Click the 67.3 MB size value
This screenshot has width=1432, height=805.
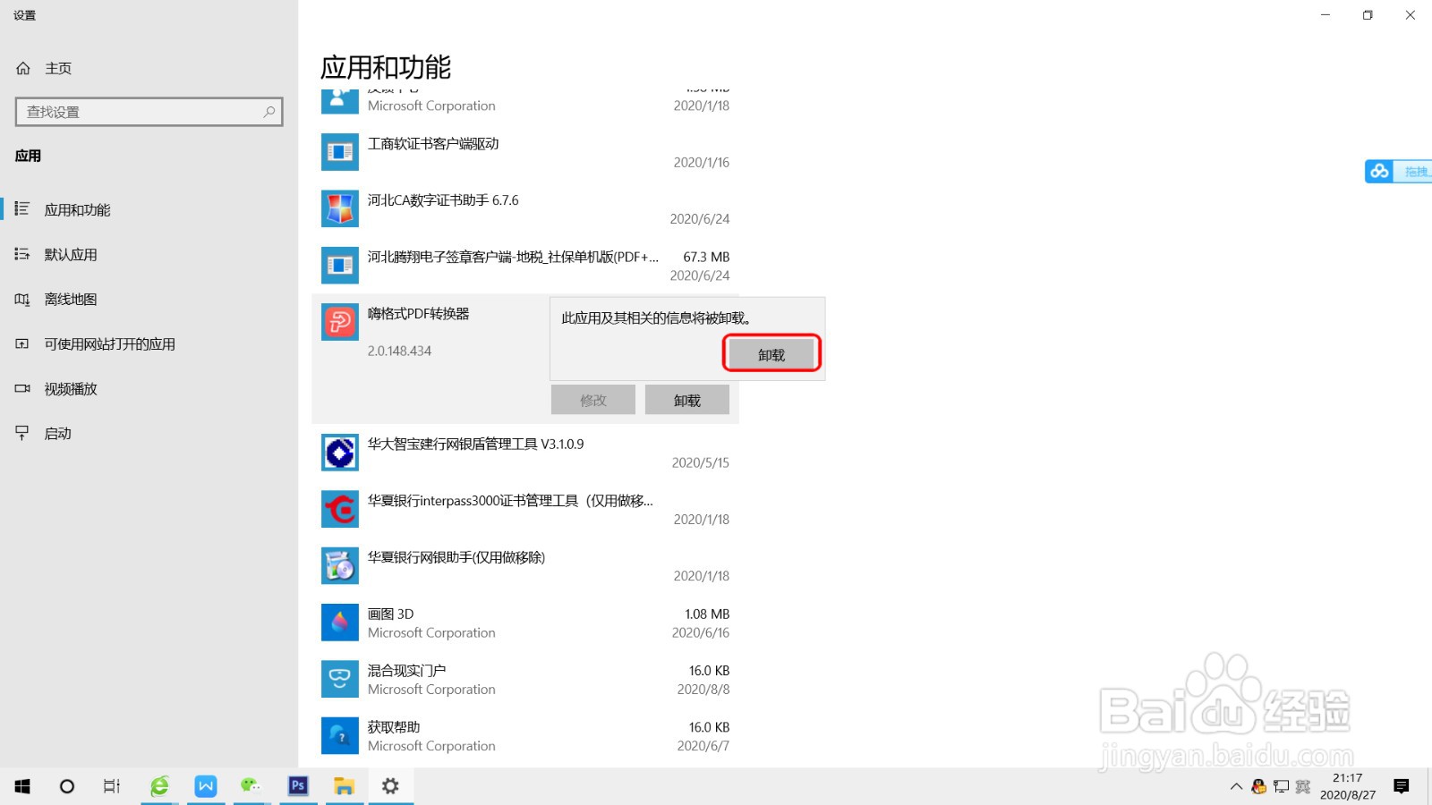coord(706,257)
